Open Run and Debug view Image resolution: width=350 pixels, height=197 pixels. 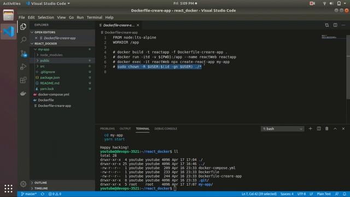(x=23, y=67)
